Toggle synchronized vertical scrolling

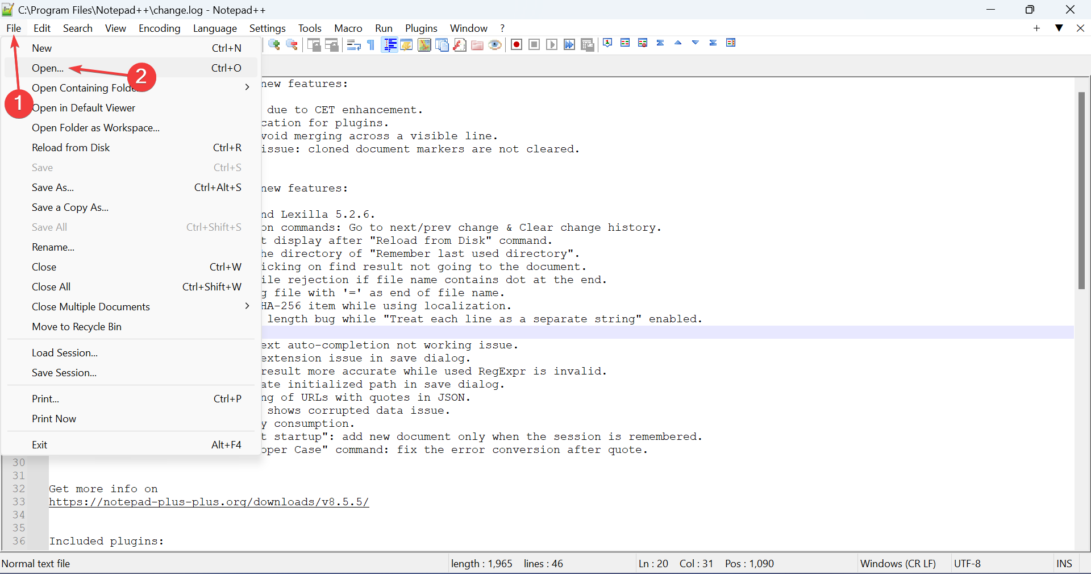(314, 45)
